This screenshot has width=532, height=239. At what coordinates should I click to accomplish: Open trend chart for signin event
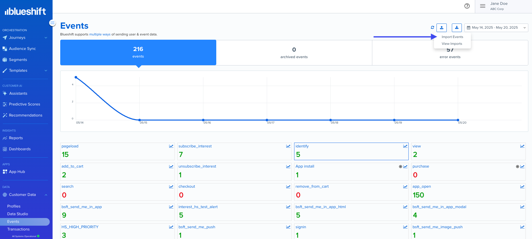[x=405, y=227]
